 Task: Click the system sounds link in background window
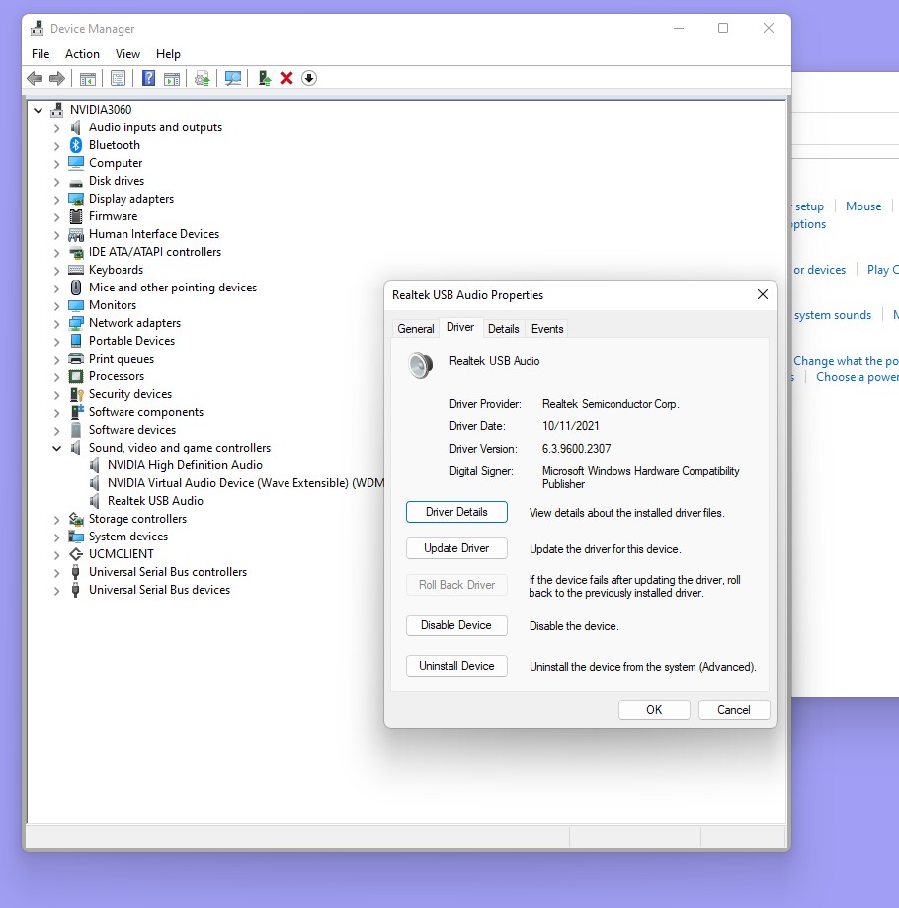point(833,315)
